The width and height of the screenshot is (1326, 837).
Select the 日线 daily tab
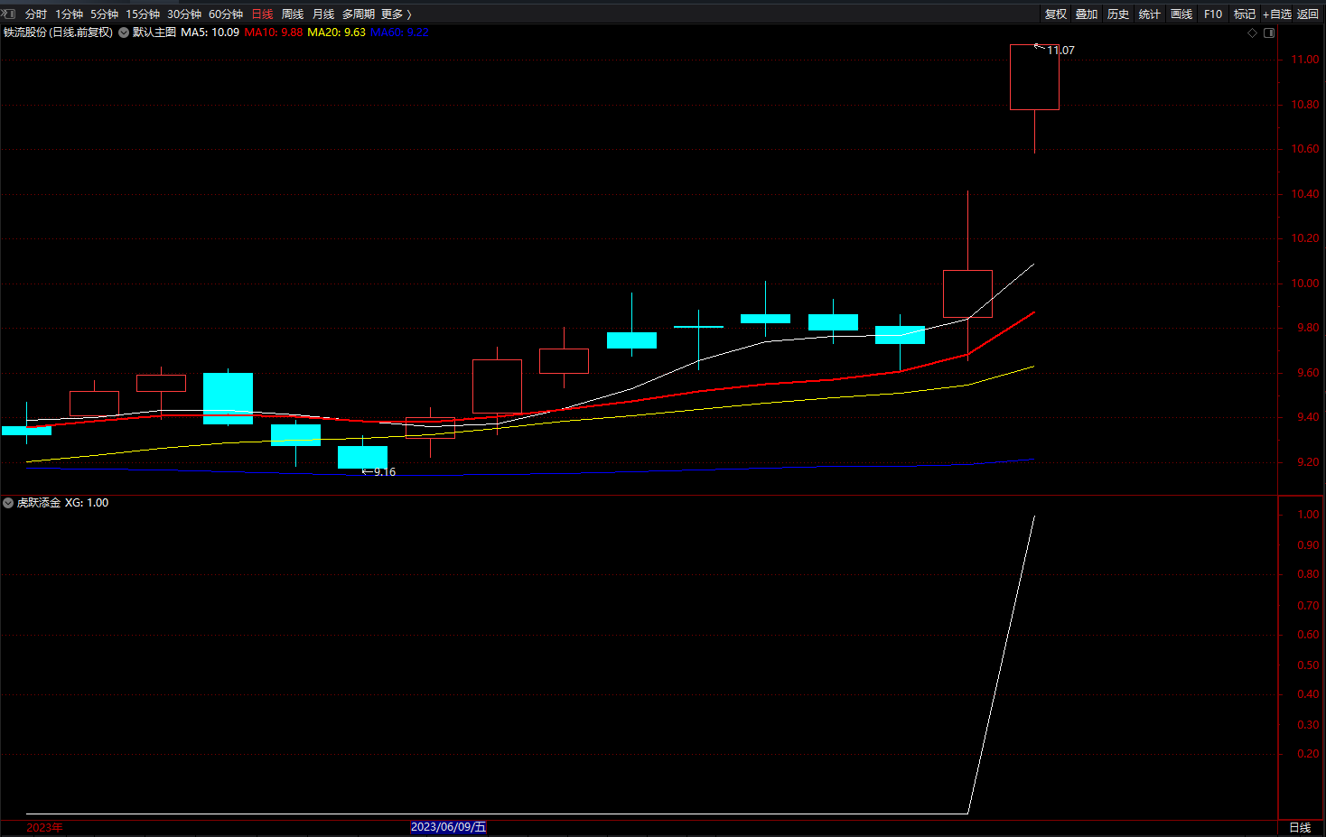coord(262,14)
